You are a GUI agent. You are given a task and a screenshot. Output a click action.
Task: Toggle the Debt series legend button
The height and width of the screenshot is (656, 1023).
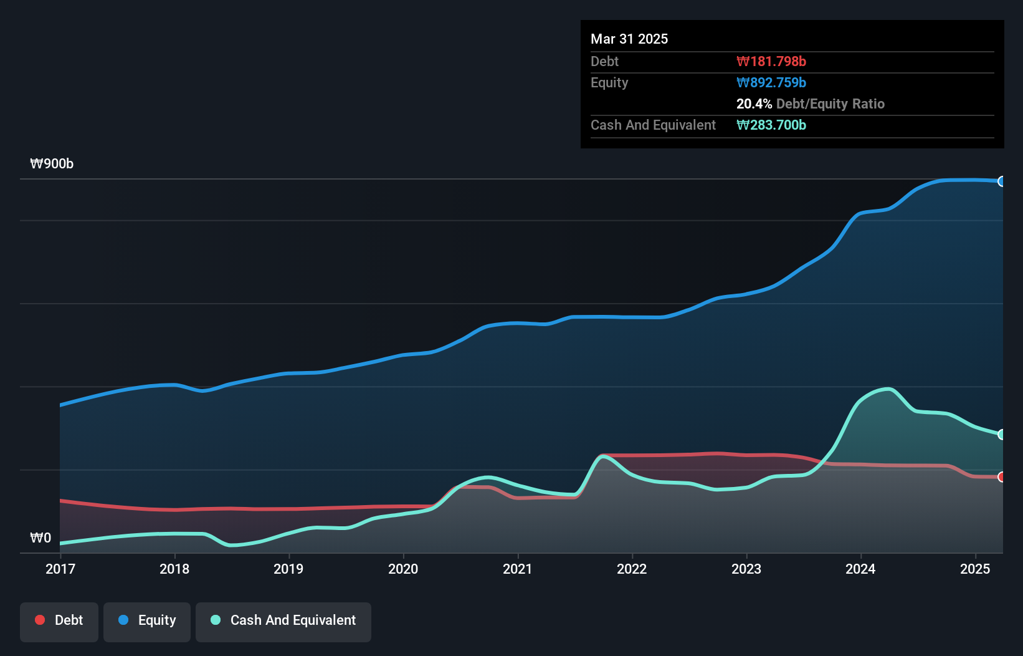pyautogui.click(x=59, y=622)
